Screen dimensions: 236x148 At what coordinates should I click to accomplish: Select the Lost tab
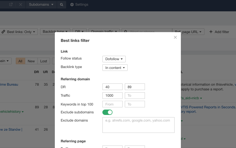coord(44,61)
